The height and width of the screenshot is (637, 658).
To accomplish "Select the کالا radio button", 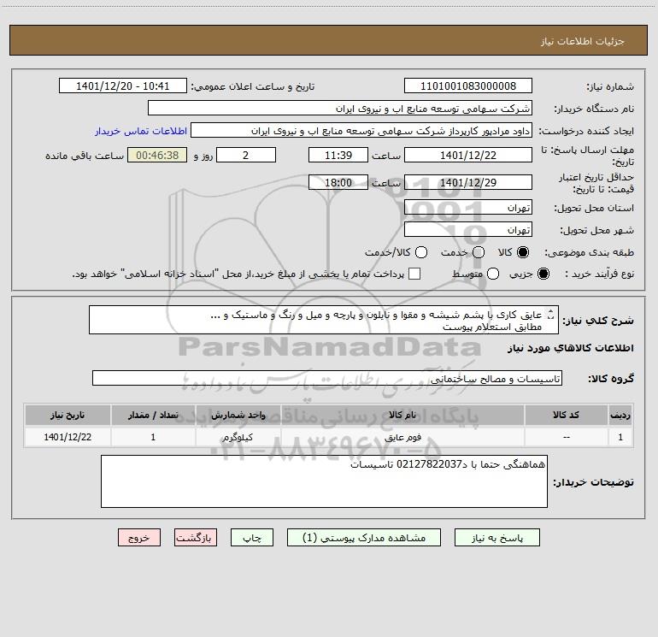I will (x=523, y=252).
